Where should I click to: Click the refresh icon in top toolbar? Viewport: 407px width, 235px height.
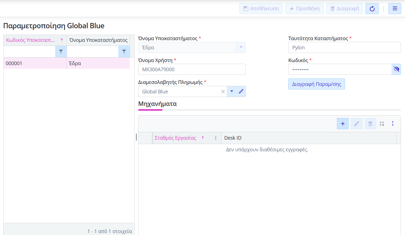372,9
